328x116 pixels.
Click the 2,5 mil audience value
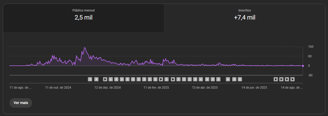(x=84, y=18)
